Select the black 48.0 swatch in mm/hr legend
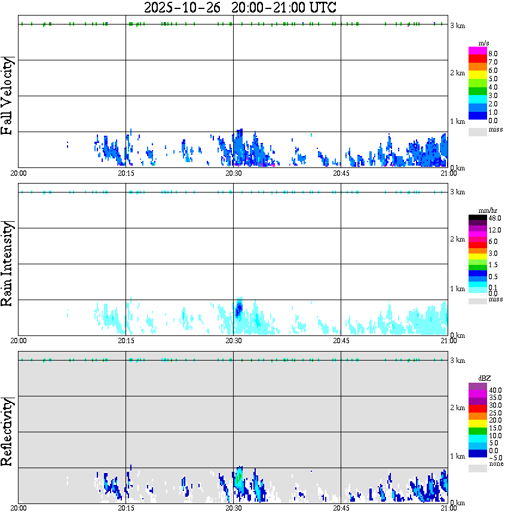This screenshot has height=519, width=508. tap(478, 218)
